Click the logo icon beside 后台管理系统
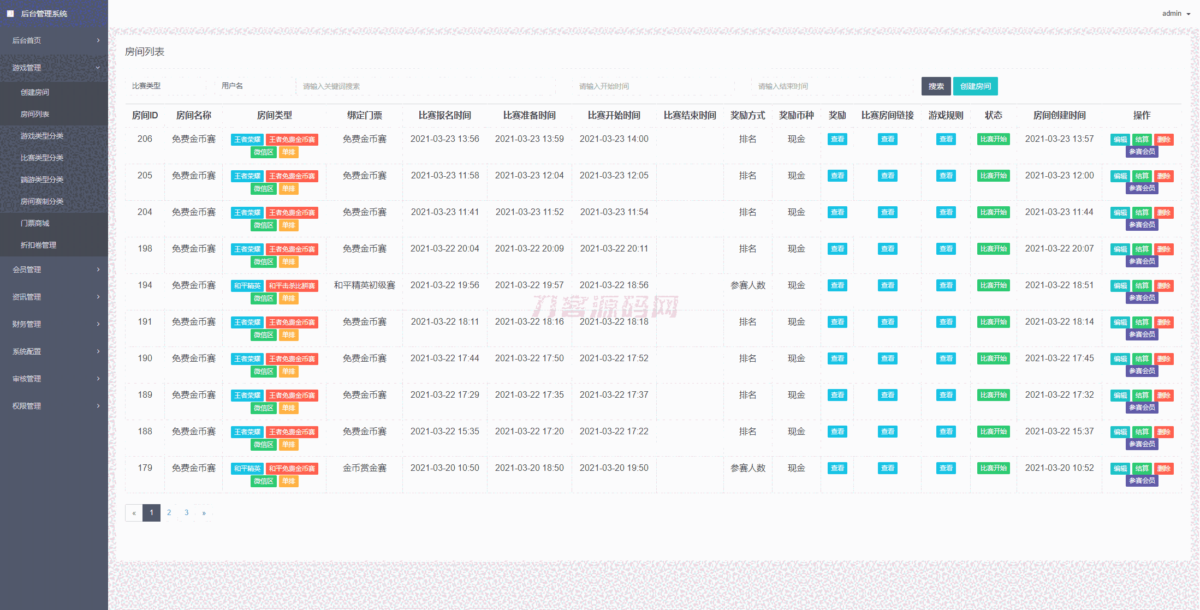Screen dimensions: 1200x610 pyautogui.click(x=10, y=14)
